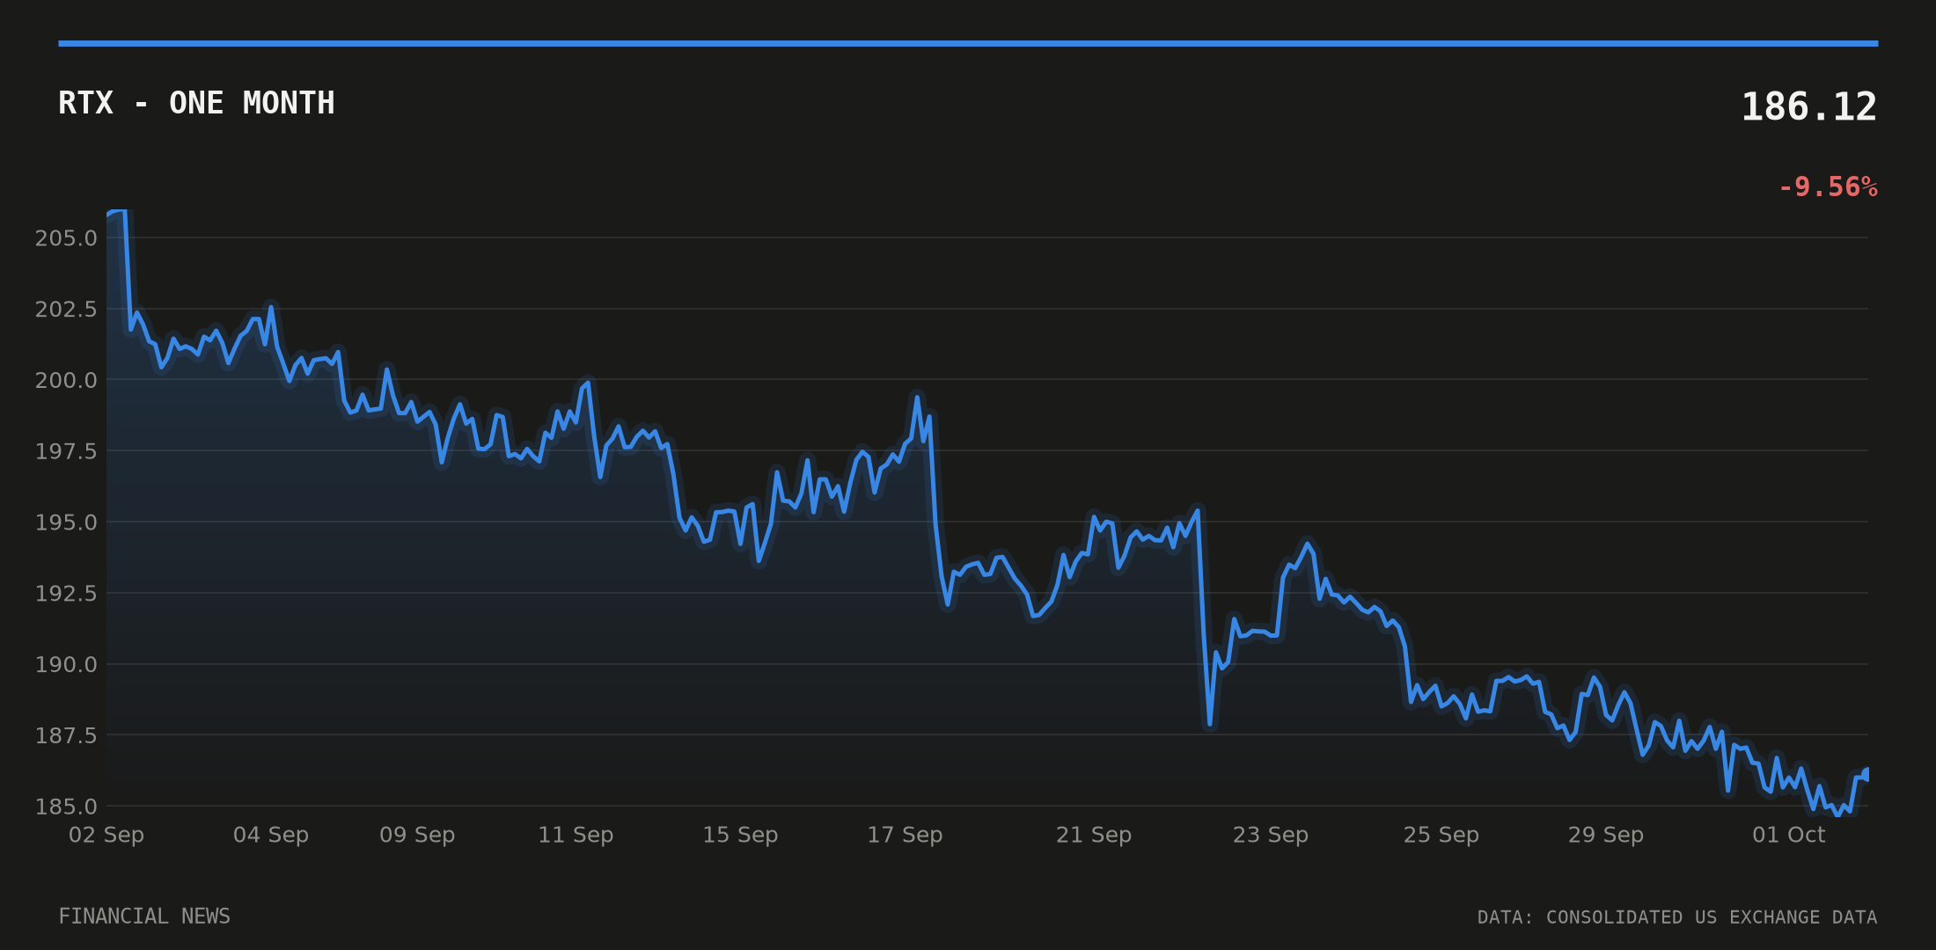The image size is (1936, 950).
Task: Click the 200.0 y-axis label
Action: coord(66,380)
